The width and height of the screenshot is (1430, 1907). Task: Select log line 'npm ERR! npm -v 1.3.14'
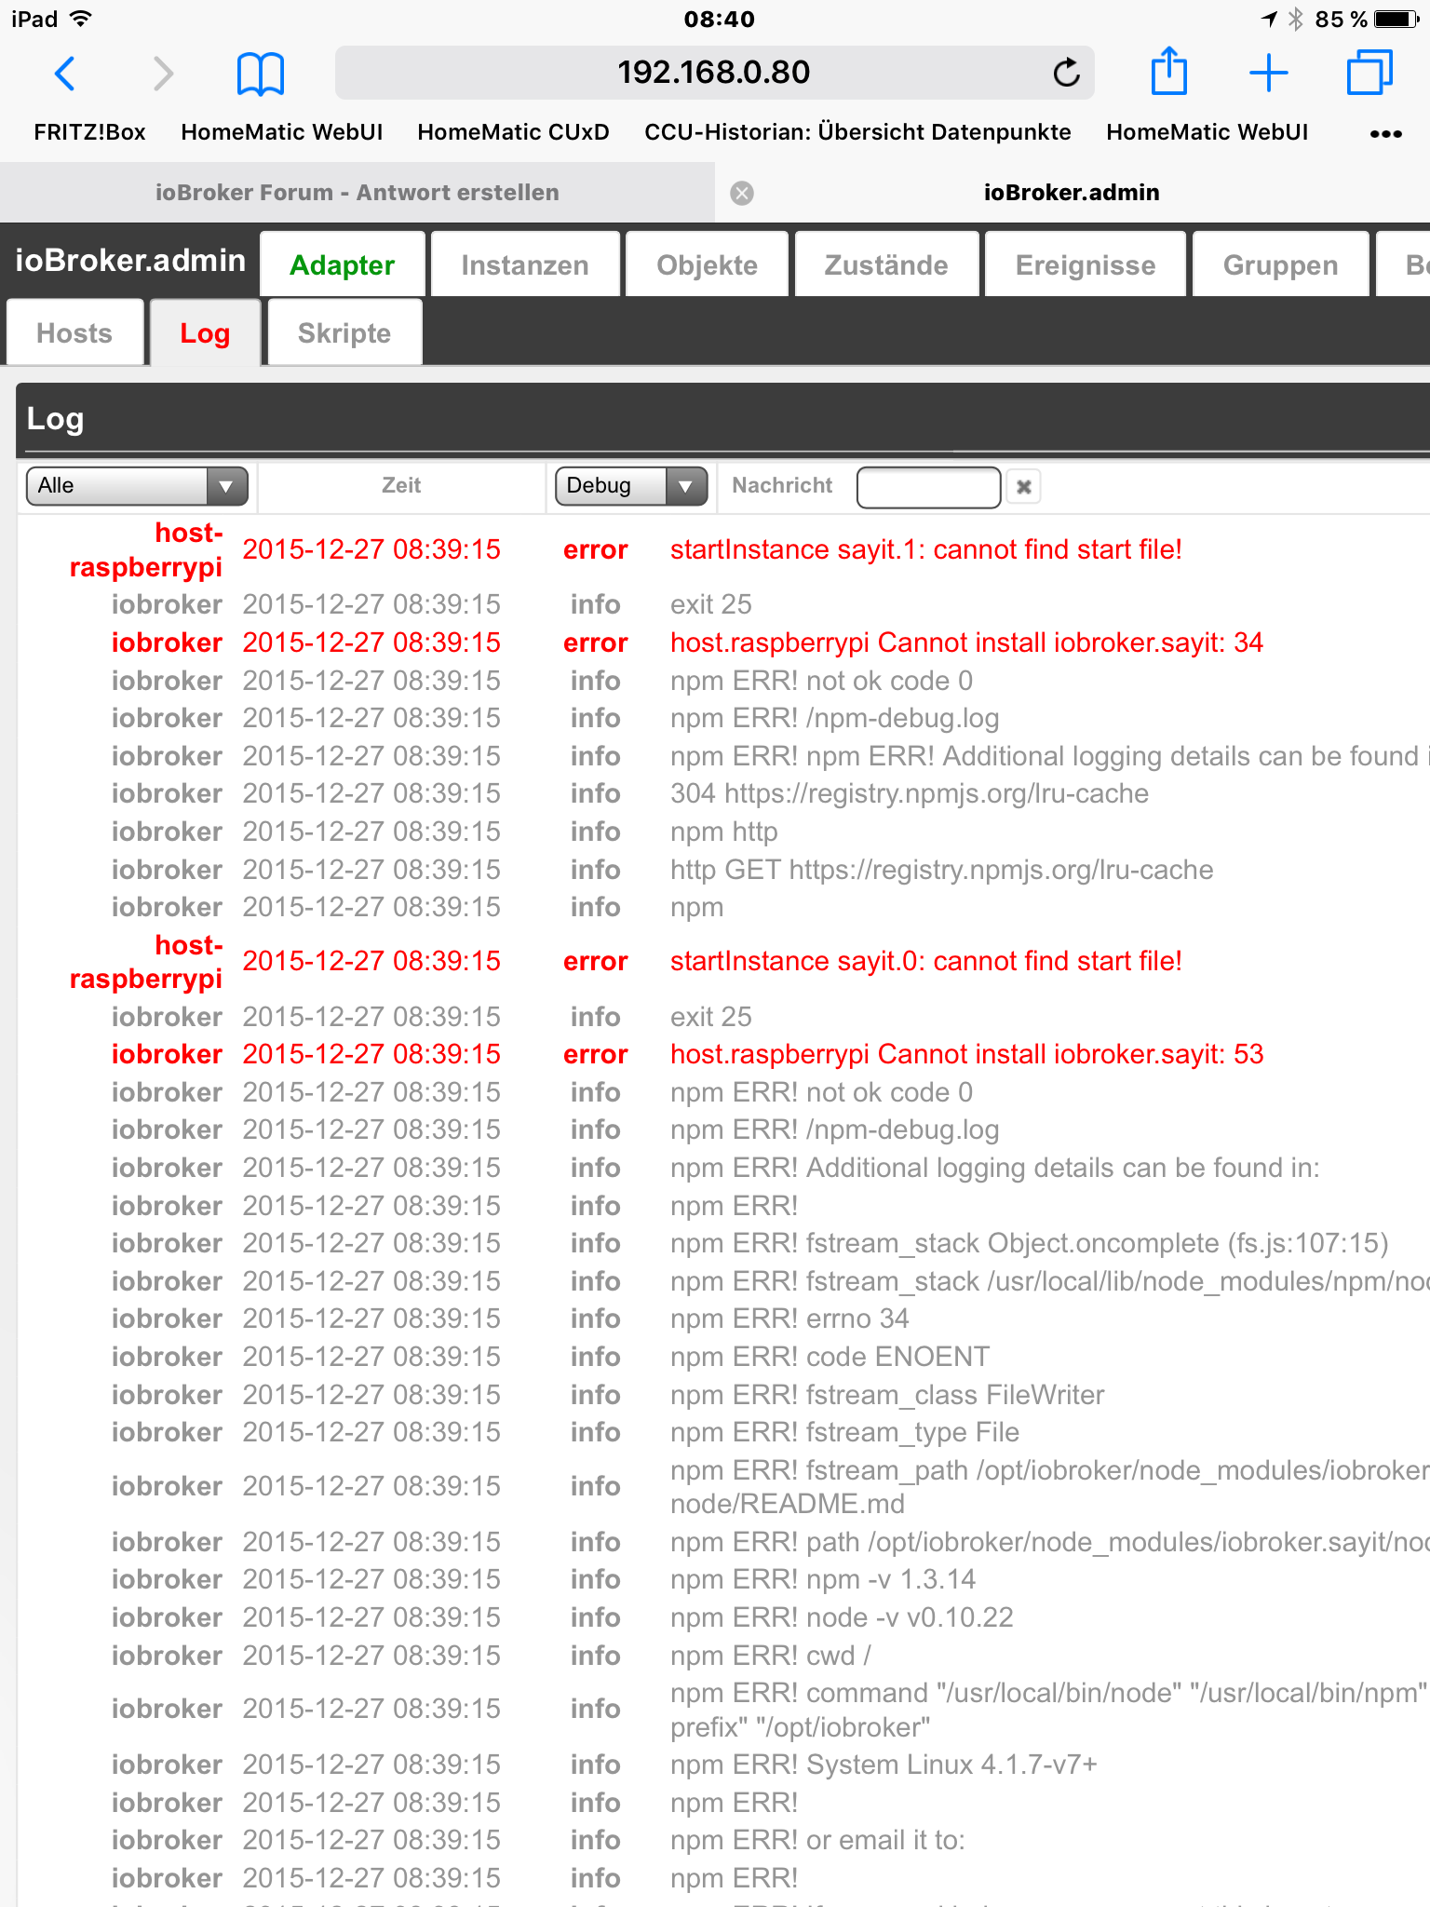[823, 1579]
